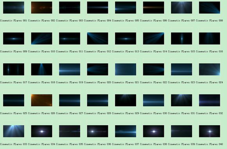Image resolution: width=227 pixels, height=149 pixels.
Task: Open the orange Cinematic Flares 002 preview
Action: click(x=42, y=8)
